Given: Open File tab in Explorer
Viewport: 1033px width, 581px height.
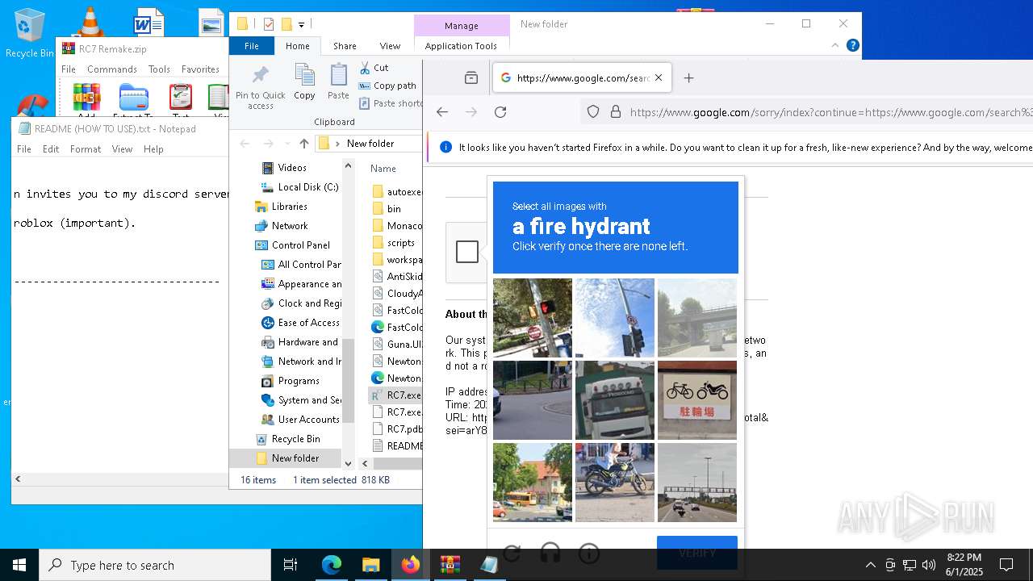Looking at the screenshot, I should [252, 46].
